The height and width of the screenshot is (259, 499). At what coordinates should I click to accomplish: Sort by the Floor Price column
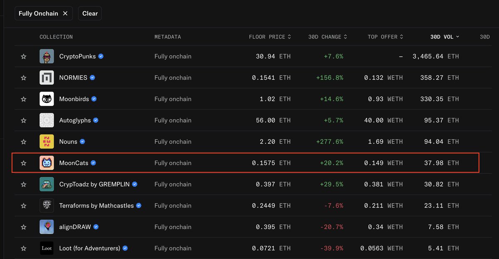tap(270, 37)
